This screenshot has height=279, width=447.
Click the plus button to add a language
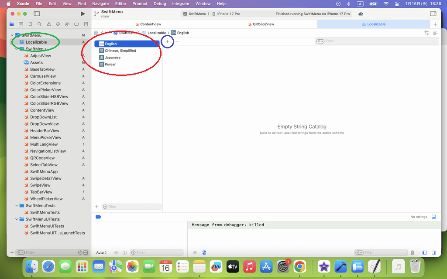pyautogui.click(x=167, y=41)
